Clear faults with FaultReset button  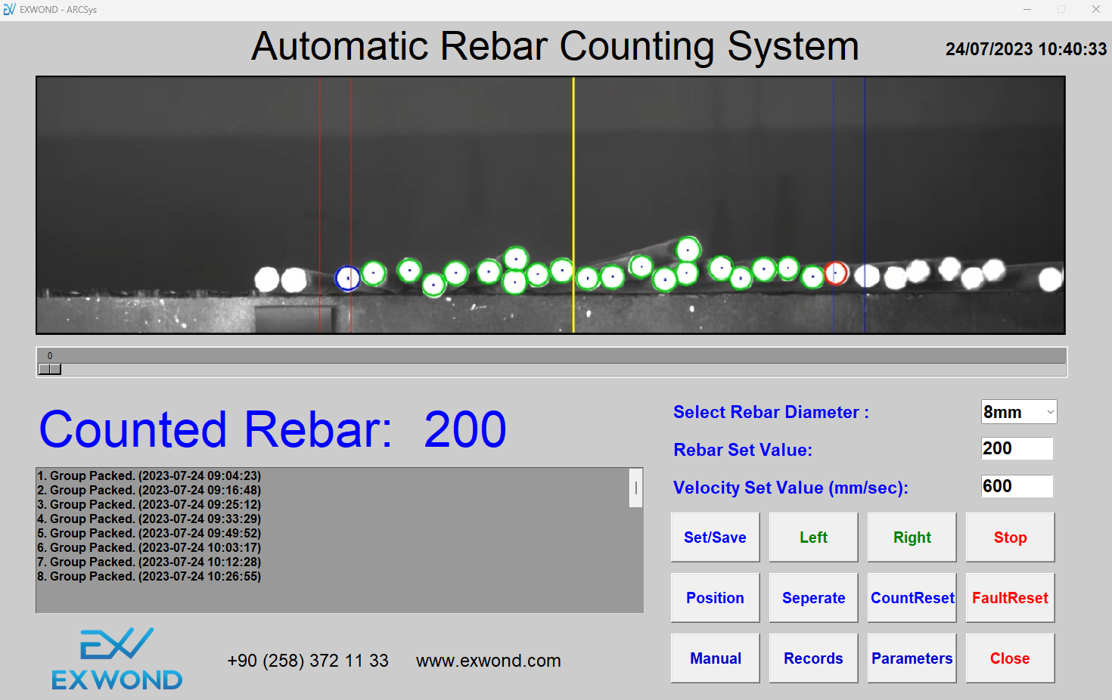click(x=1010, y=598)
